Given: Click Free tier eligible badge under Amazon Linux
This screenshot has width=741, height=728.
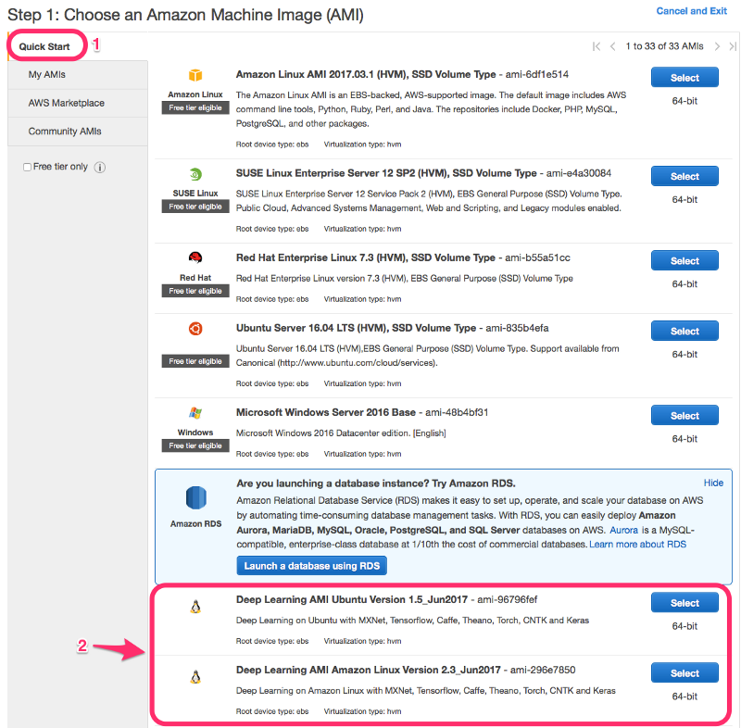Looking at the screenshot, I should pos(195,108).
